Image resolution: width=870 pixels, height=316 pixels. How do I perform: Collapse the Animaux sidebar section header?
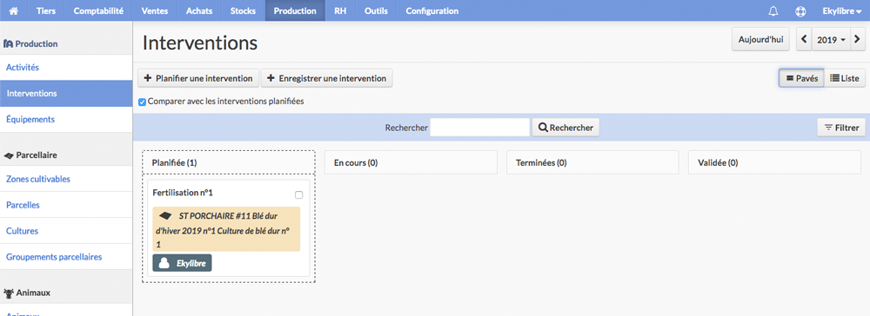(x=66, y=293)
